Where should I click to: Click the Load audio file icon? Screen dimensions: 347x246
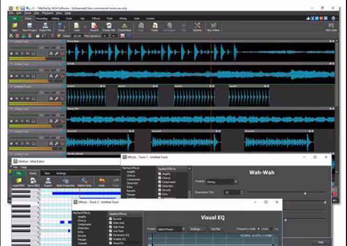click(77, 27)
